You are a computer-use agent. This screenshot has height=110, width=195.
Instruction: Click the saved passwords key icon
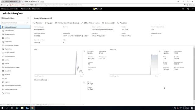185,5
